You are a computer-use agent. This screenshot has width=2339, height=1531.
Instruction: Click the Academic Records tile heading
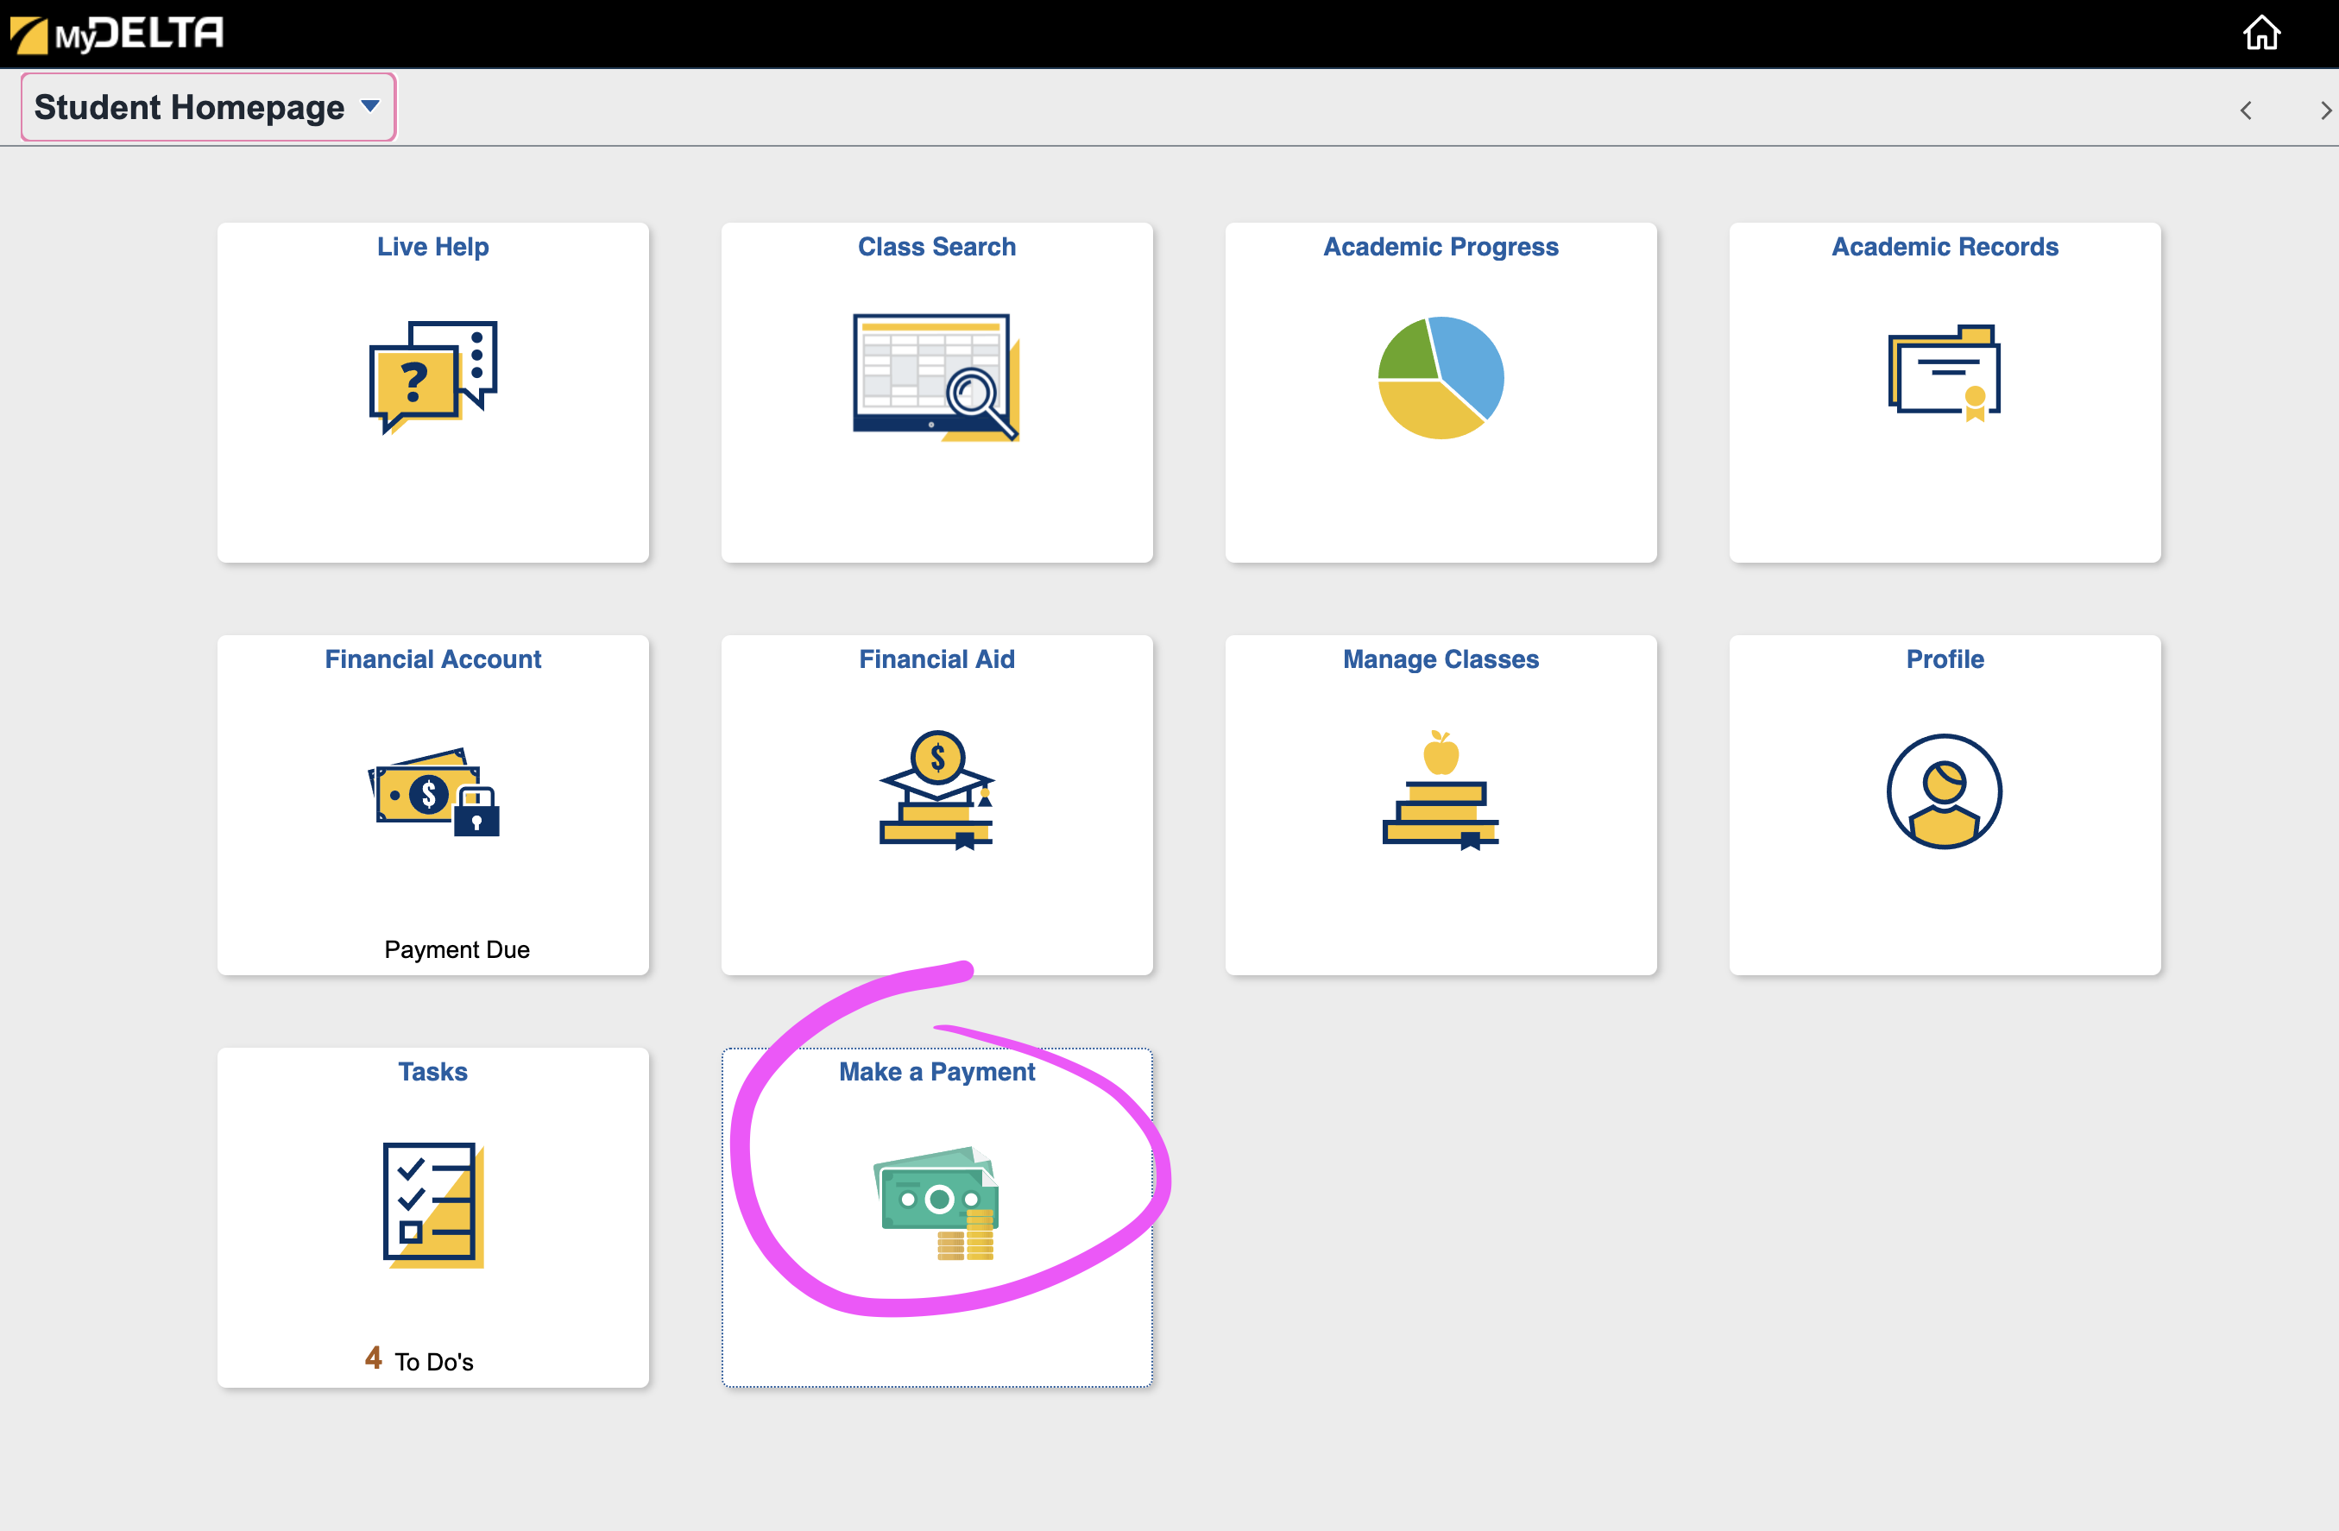pyautogui.click(x=1943, y=247)
